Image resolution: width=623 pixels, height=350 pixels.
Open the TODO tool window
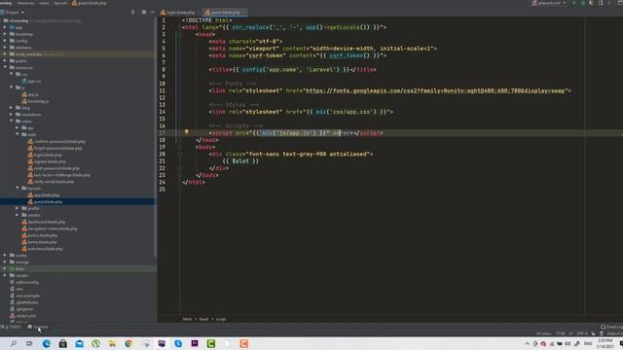coord(13,327)
